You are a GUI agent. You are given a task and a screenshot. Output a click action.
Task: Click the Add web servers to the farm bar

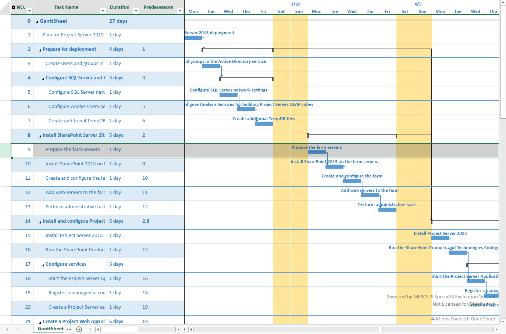point(370,195)
